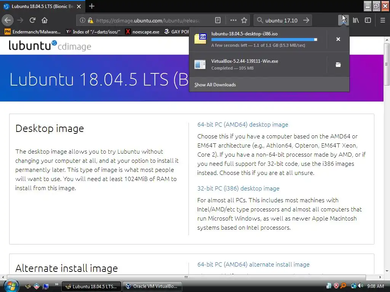Open noescape.exe bookmark

(142, 32)
